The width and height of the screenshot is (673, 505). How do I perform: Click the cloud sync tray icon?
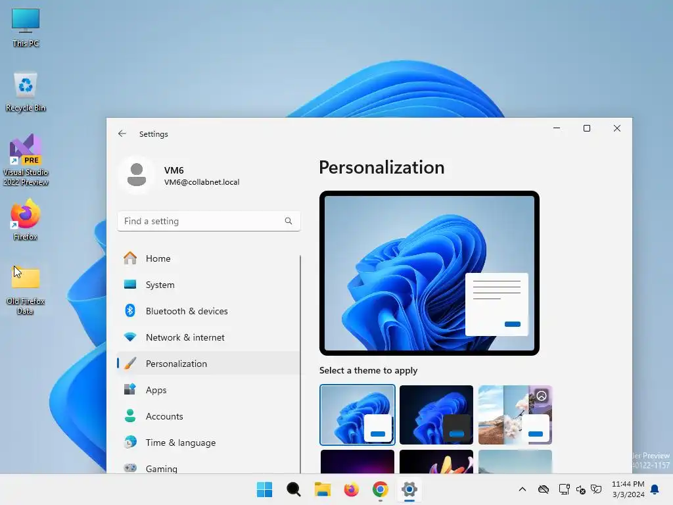point(544,489)
